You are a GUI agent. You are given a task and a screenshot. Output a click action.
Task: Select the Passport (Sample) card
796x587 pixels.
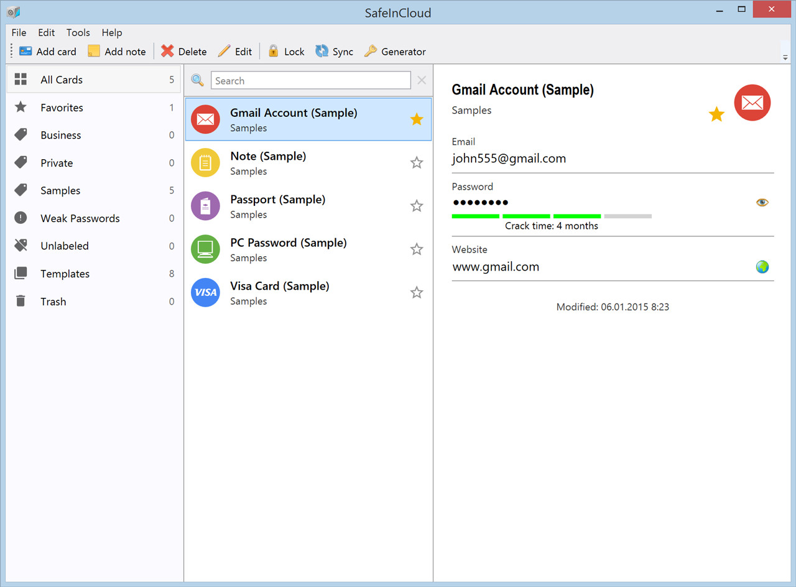pos(308,206)
